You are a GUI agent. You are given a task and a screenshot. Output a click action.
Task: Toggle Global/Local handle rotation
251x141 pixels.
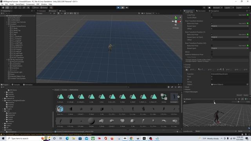44,7
